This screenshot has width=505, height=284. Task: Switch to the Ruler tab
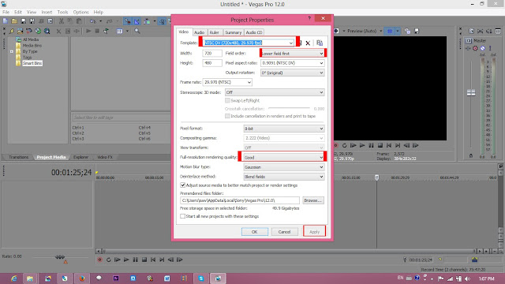click(214, 32)
